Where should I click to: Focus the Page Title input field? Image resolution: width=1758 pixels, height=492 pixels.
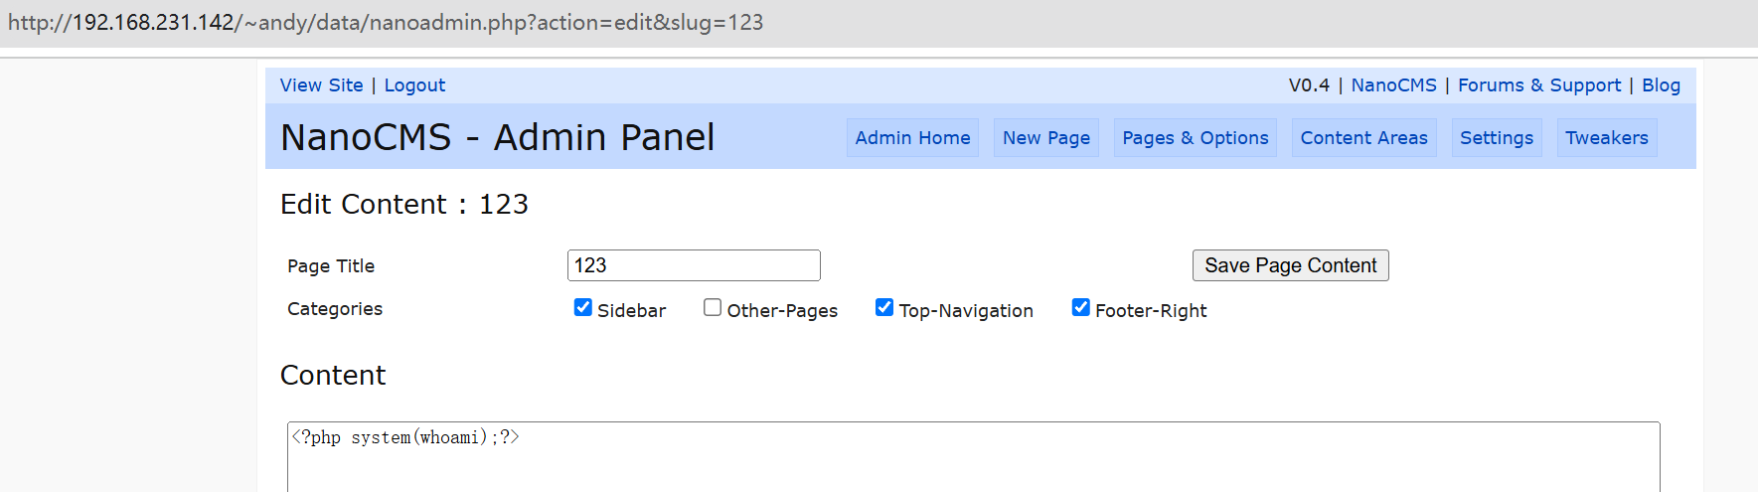[x=694, y=265]
